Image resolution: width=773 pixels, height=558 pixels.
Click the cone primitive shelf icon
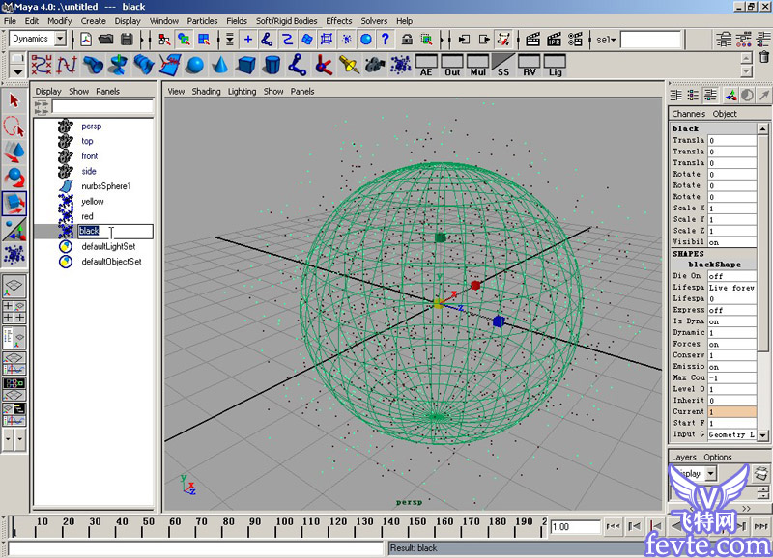(x=220, y=65)
